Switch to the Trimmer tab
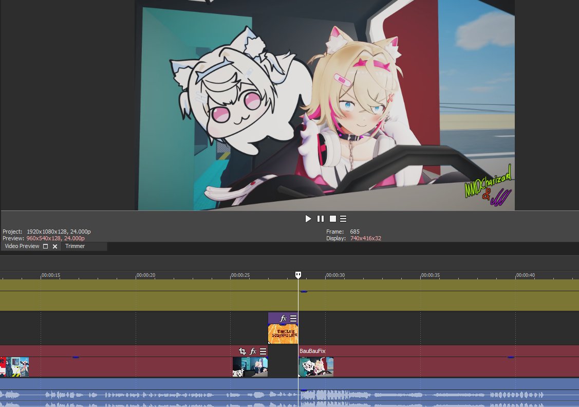Screen dimensions: 579x407 tap(75, 246)
